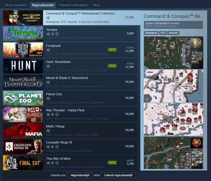Click the Windows icon for This War of Mine

coord(48,163)
